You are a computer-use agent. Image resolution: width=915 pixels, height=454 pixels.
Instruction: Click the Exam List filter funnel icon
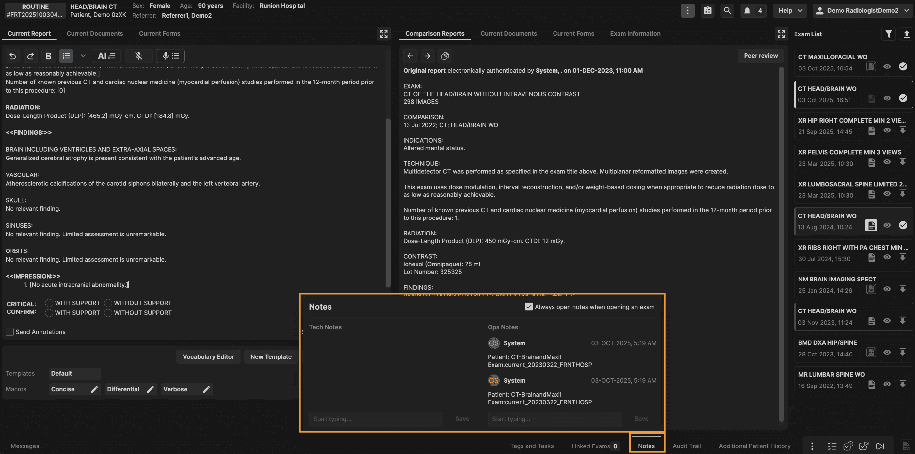pyautogui.click(x=888, y=34)
